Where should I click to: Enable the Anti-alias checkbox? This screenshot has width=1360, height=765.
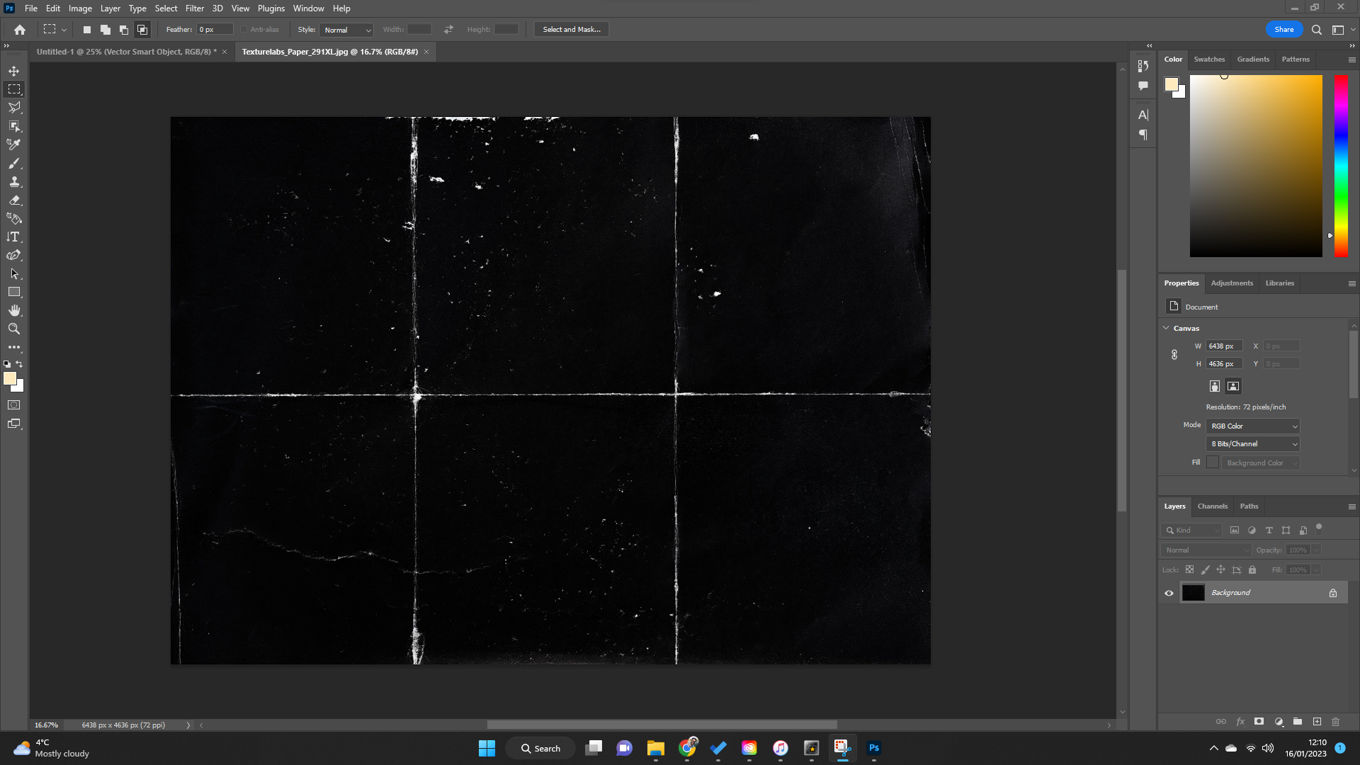pyautogui.click(x=243, y=29)
